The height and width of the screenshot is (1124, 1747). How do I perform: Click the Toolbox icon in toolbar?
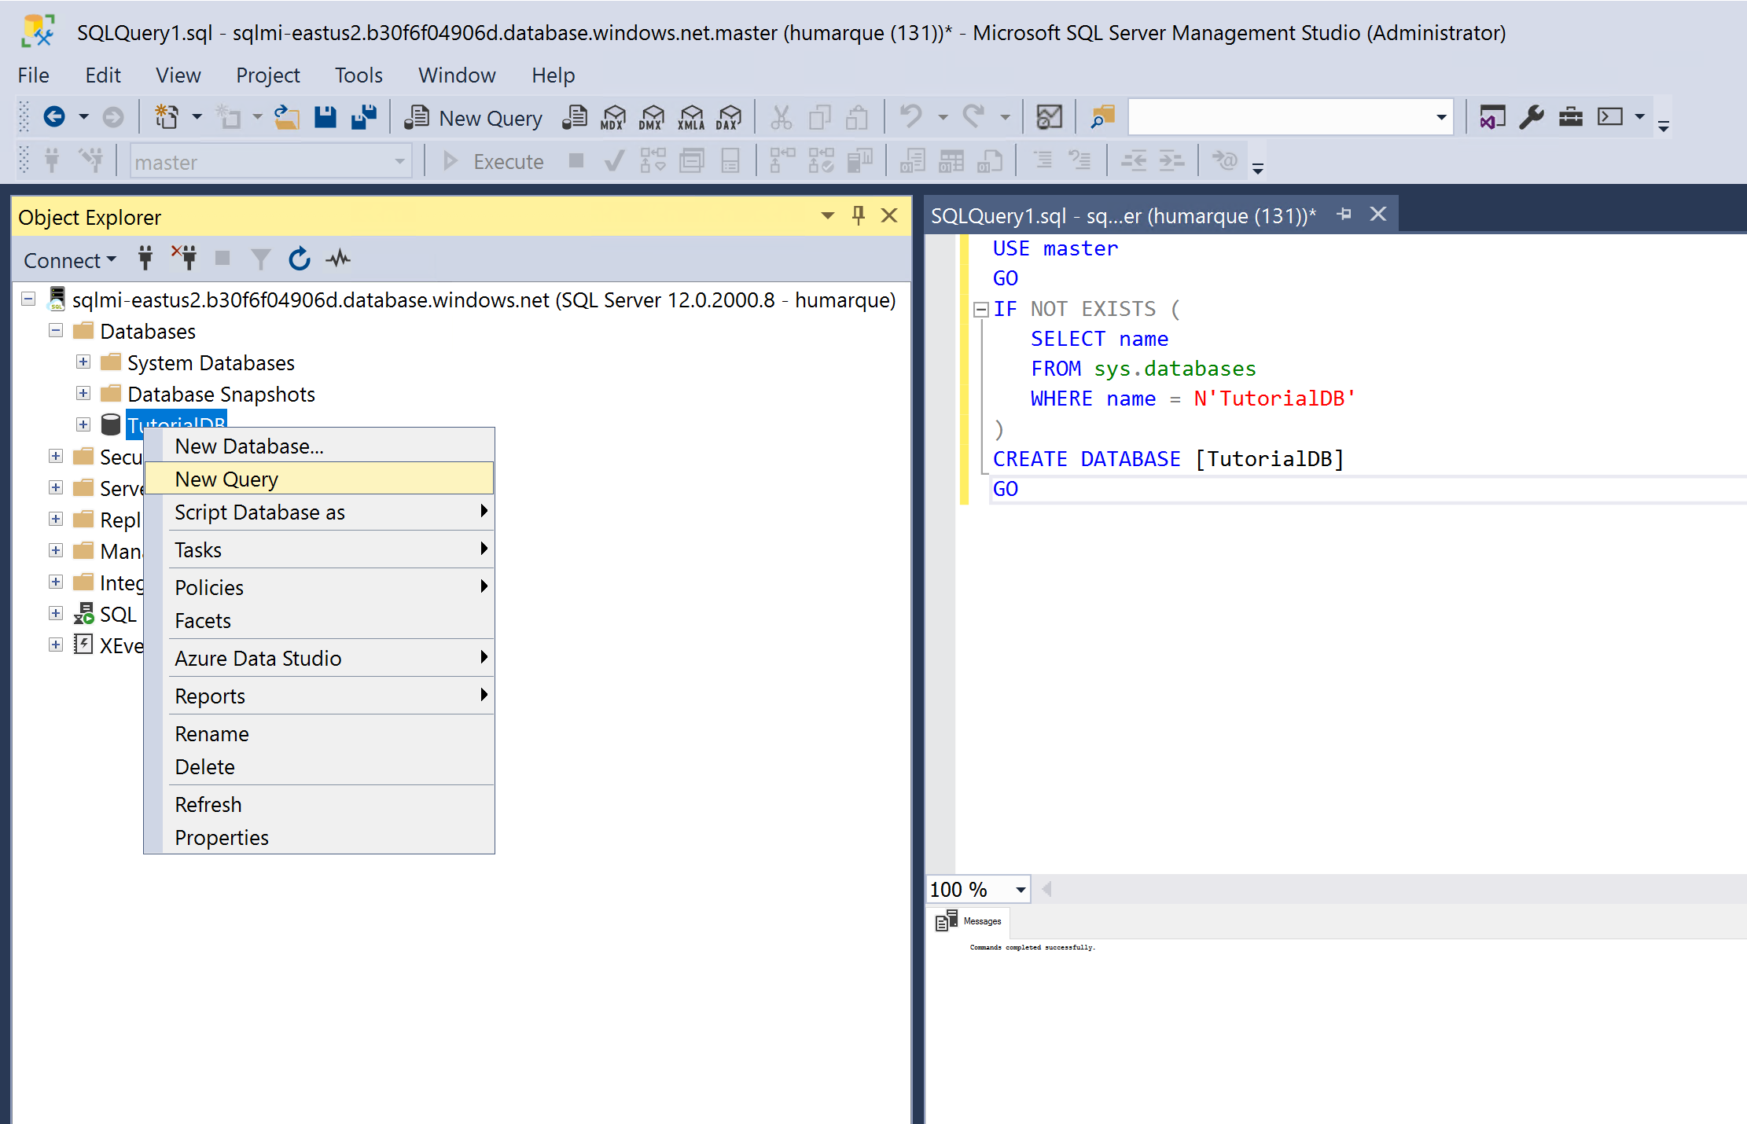tap(1571, 117)
